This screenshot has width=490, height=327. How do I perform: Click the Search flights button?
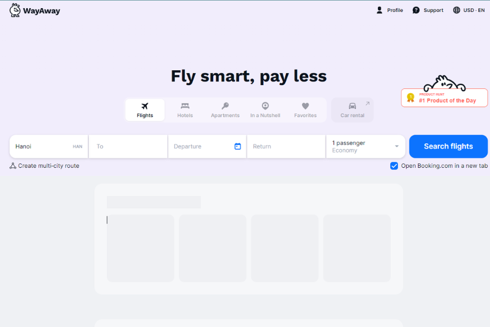[448, 146]
